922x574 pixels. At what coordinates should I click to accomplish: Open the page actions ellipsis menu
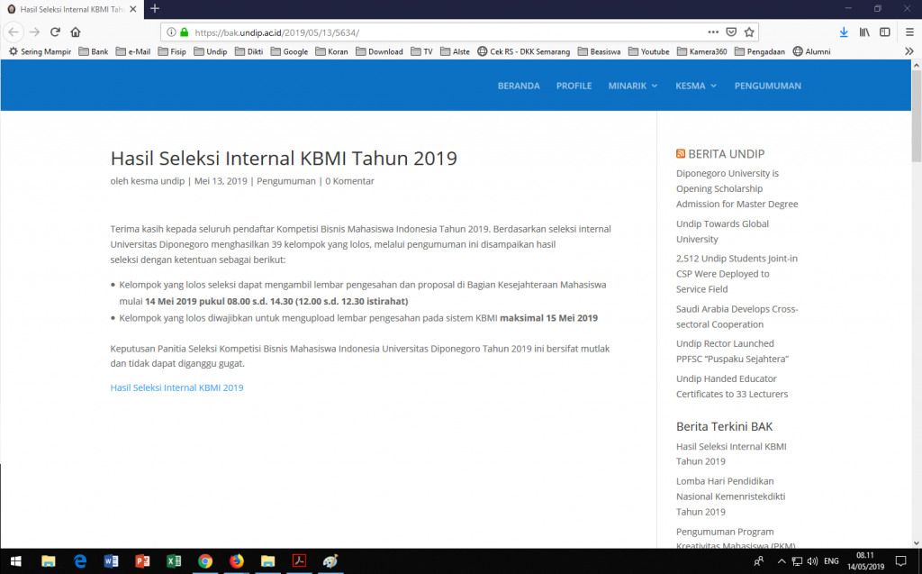[713, 32]
